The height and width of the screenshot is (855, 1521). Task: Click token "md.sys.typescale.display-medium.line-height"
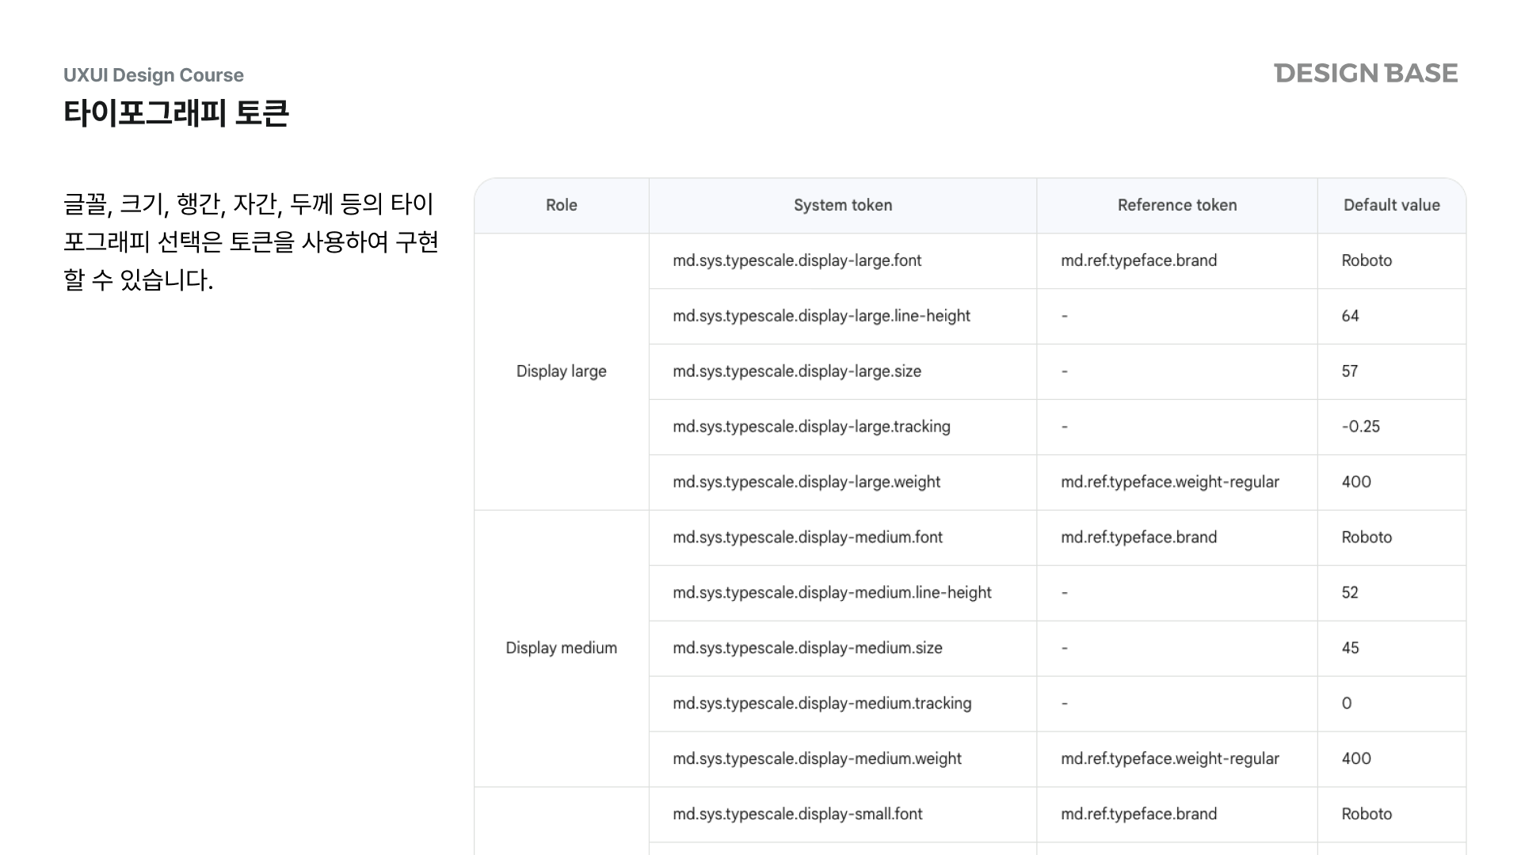point(832,593)
